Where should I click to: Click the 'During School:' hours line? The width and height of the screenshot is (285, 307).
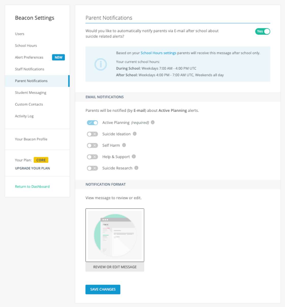coord(156,68)
